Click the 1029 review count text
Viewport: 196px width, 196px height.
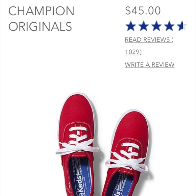(x=133, y=52)
